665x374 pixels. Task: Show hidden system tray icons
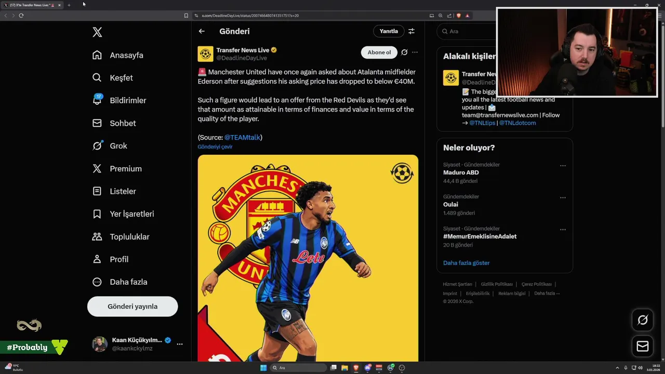click(617, 368)
